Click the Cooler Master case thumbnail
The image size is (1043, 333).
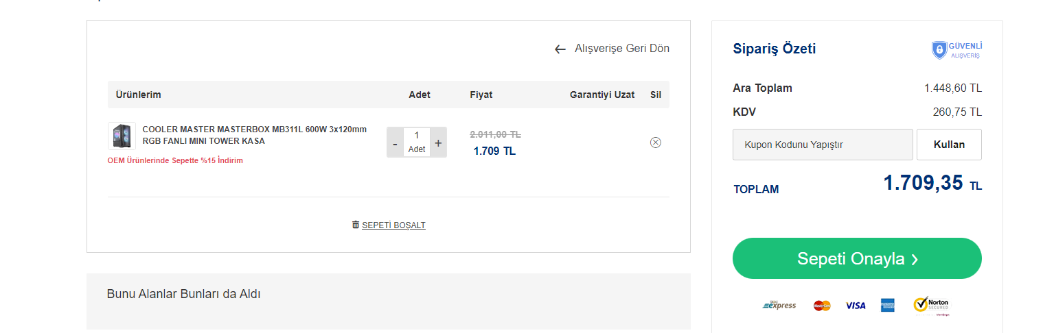click(122, 136)
